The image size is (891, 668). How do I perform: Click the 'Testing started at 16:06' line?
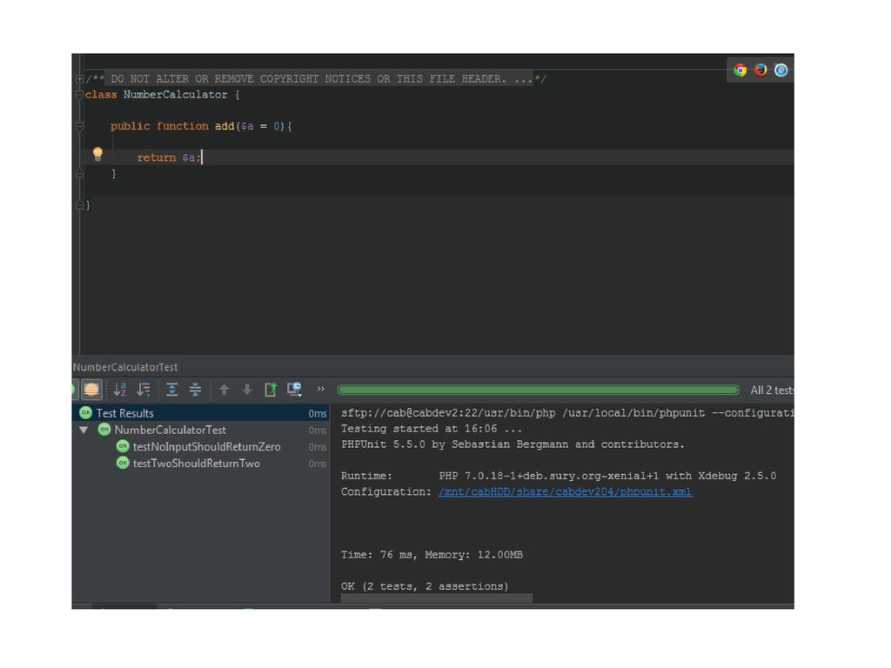[432, 429]
